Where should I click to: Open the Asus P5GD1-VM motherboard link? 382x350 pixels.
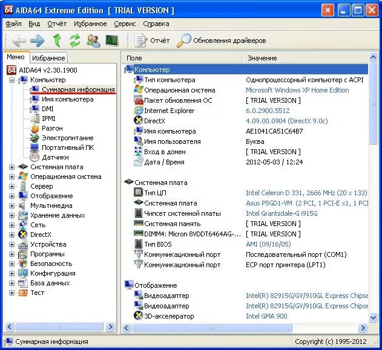point(307,203)
